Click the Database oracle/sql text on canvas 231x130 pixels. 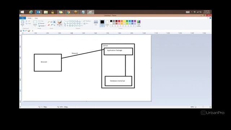(117, 81)
